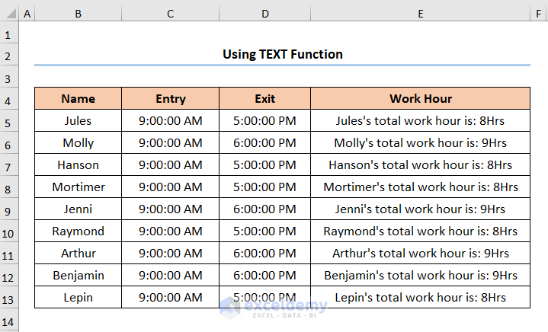The height and width of the screenshot is (332, 548).
Task: Select the cell containing 'Lepin'
Action: click(x=78, y=297)
